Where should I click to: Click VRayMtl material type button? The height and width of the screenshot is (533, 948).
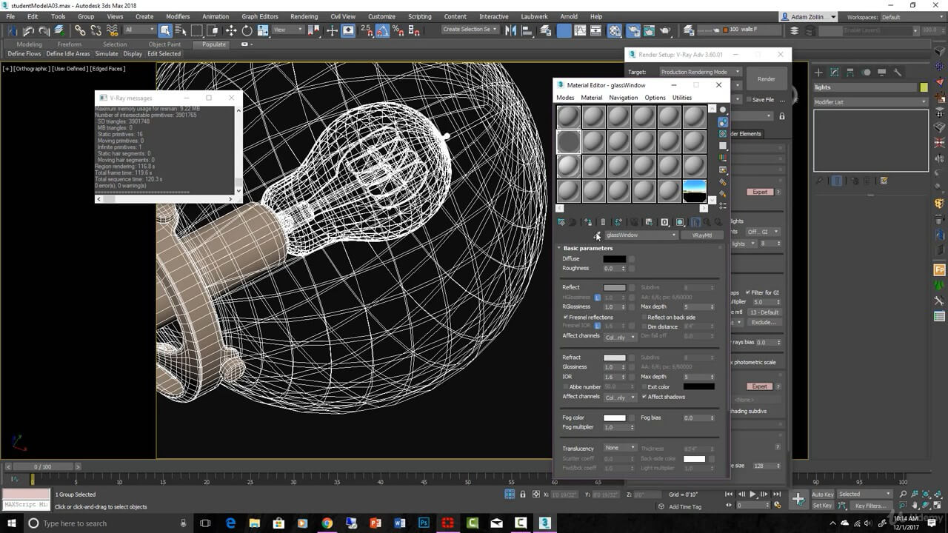(701, 235)
